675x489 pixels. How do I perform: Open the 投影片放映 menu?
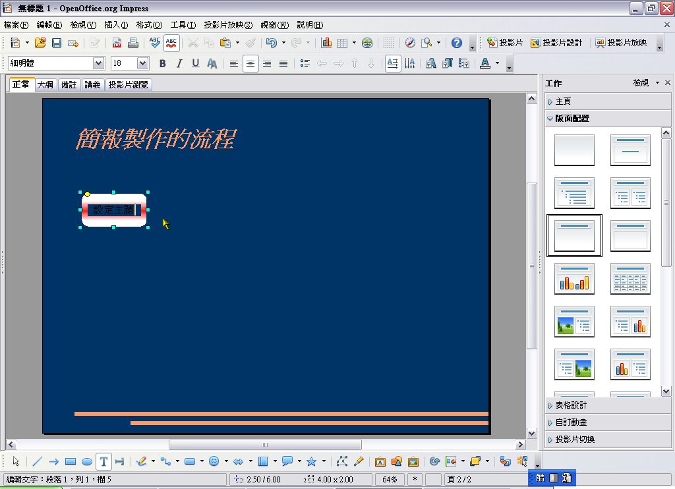(x=228, y=25)
